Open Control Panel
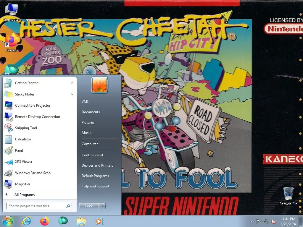 point(92,155)
